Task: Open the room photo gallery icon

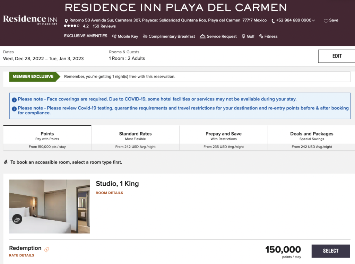Action: click(17, 219)
